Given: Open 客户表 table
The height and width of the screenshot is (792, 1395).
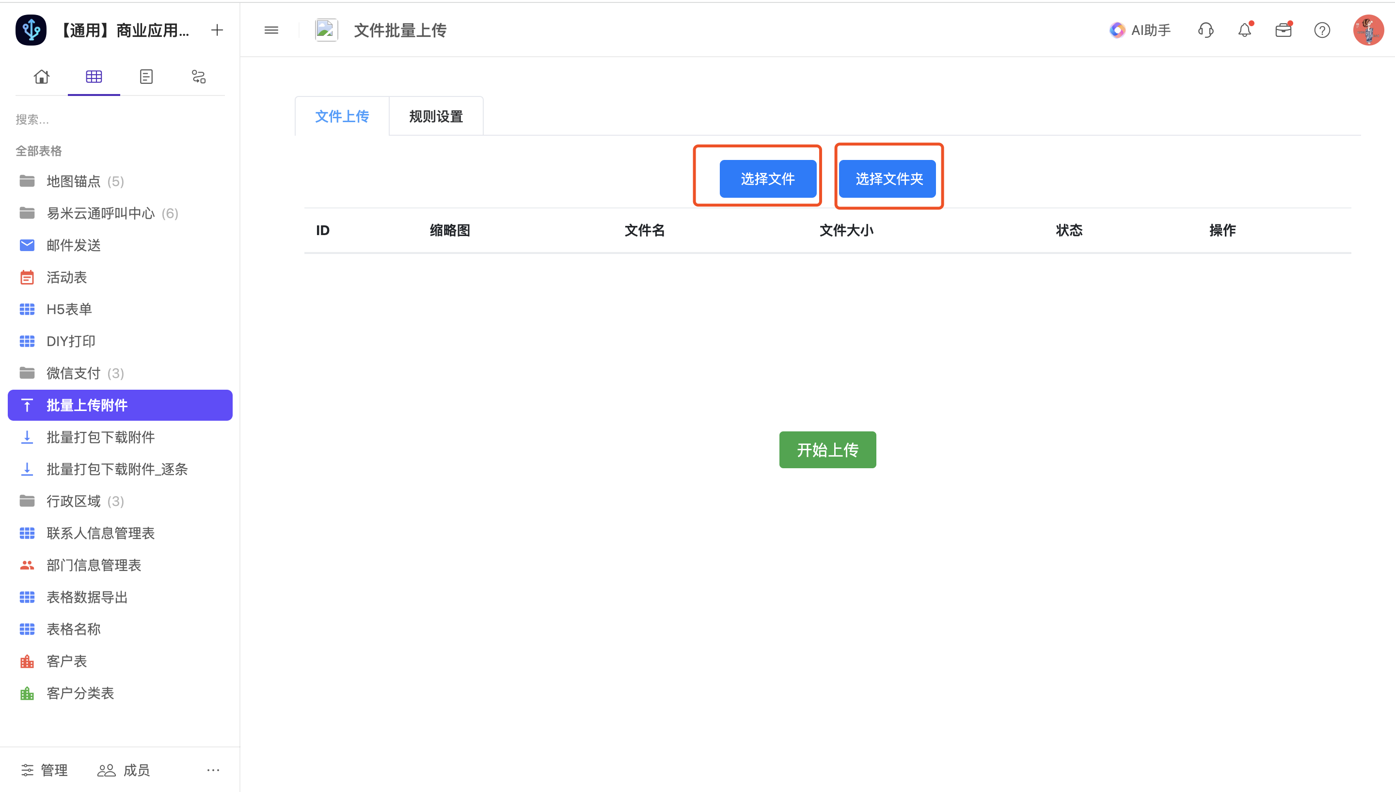Looking at the screenshot, I should point(120,661).
